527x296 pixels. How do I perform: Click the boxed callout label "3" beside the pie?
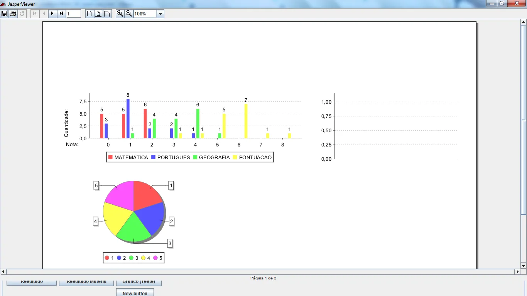(170, 243)
